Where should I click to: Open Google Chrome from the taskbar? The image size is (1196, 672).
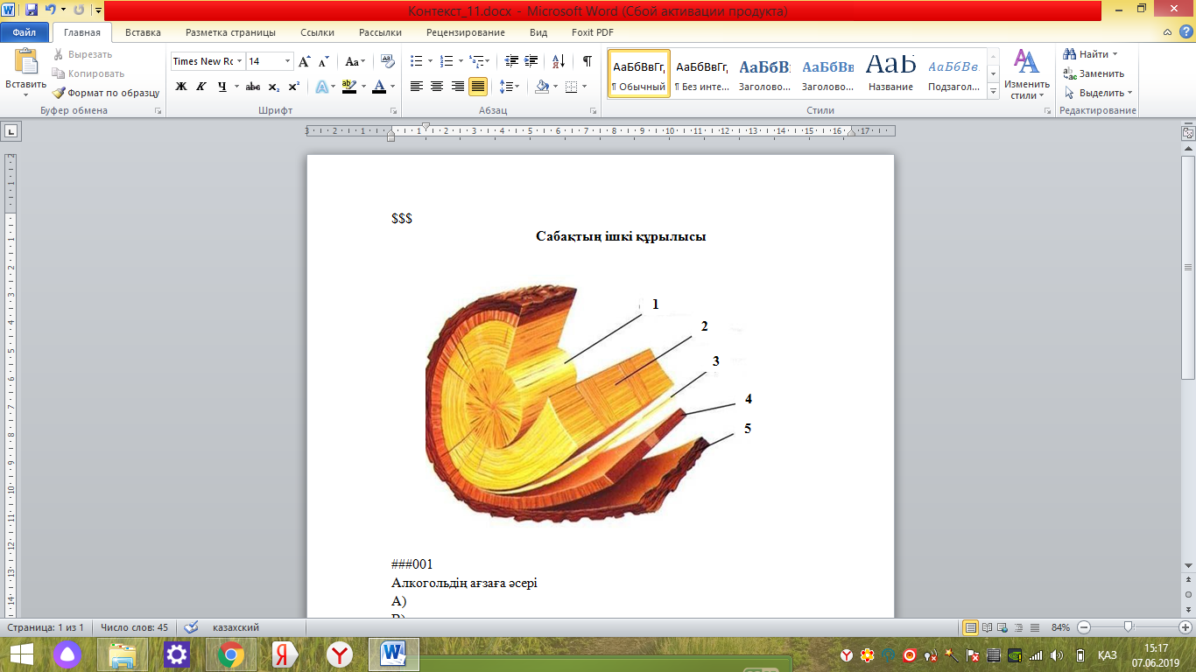(x=231, y=654)
